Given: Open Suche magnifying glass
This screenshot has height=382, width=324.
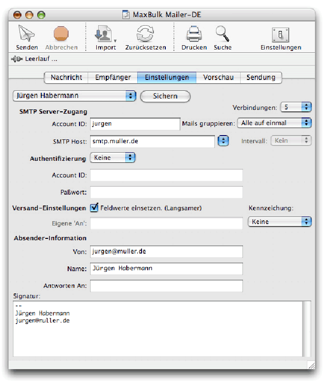Looking at the screenshot, I should click(x=222, y=34).
